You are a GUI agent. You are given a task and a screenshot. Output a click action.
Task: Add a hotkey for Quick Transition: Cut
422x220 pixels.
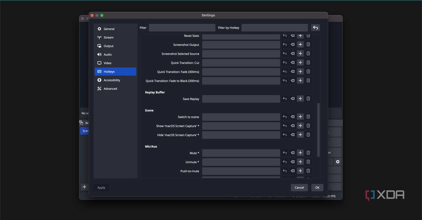[x=300, y=63]
